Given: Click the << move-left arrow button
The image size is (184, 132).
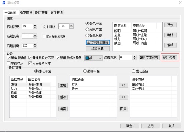Looking at the screenshot, I should (x=124, y=85).
